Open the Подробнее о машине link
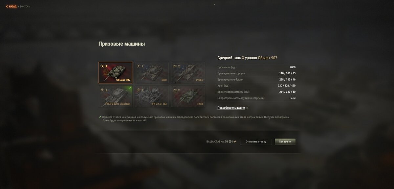Viewport: 394px width, 189px height. pos(231,108)
